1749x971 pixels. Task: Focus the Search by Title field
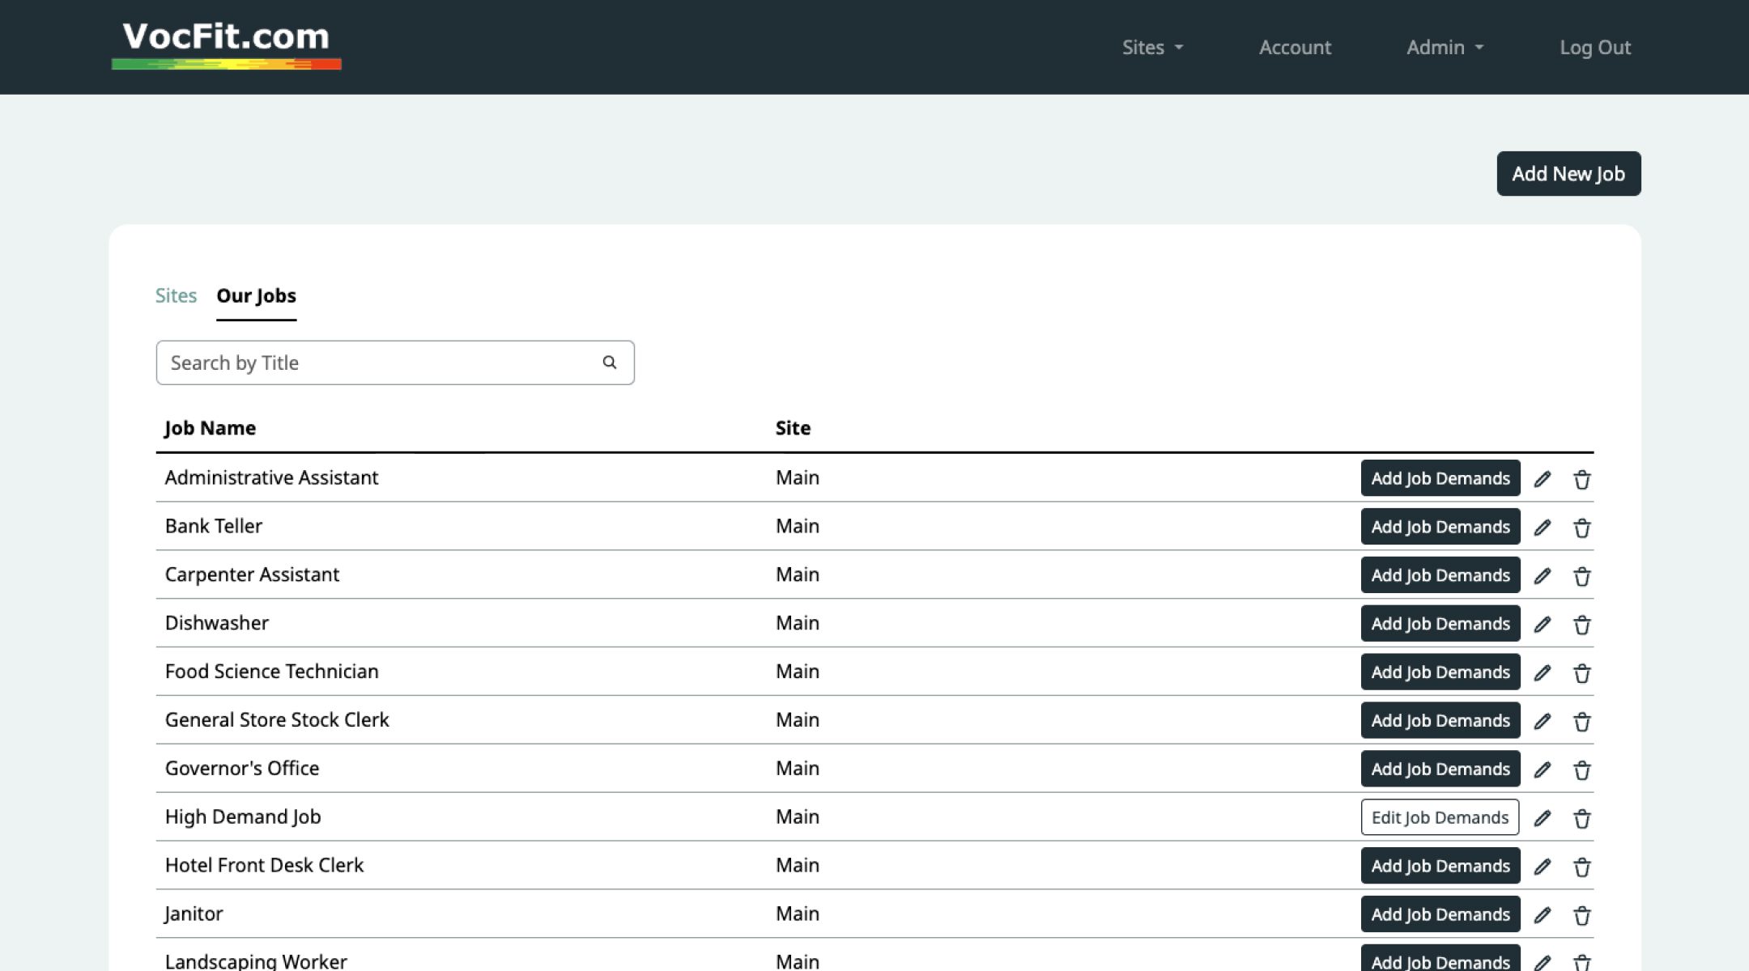[395, 363]
